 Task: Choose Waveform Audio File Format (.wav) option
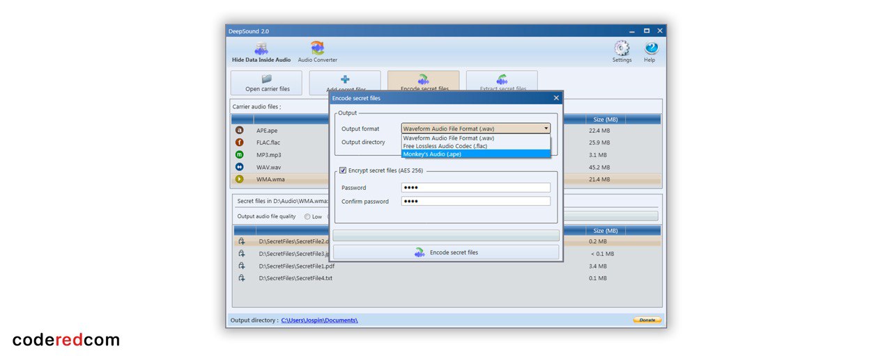476,138
